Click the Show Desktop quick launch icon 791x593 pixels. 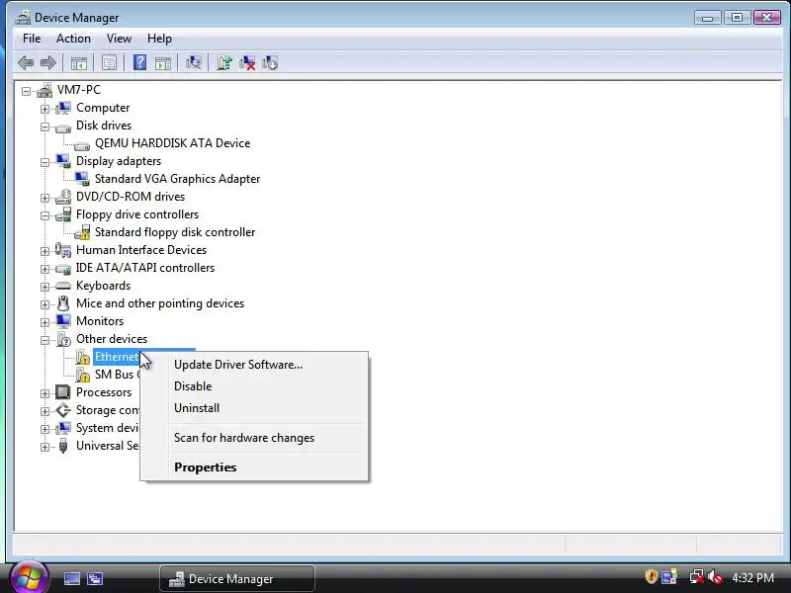[71, 578]
